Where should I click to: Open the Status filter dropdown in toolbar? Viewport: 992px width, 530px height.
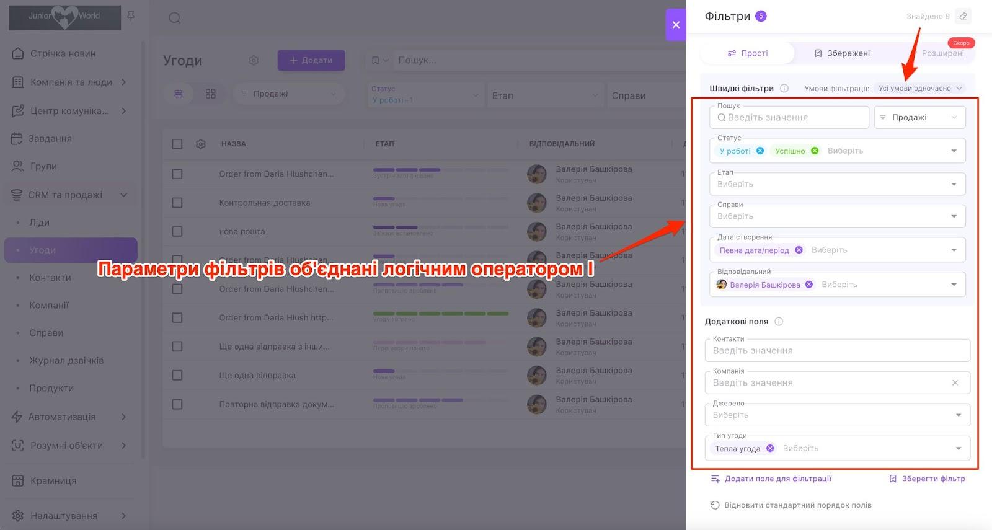pyautogui.click(x=425, y=95)
